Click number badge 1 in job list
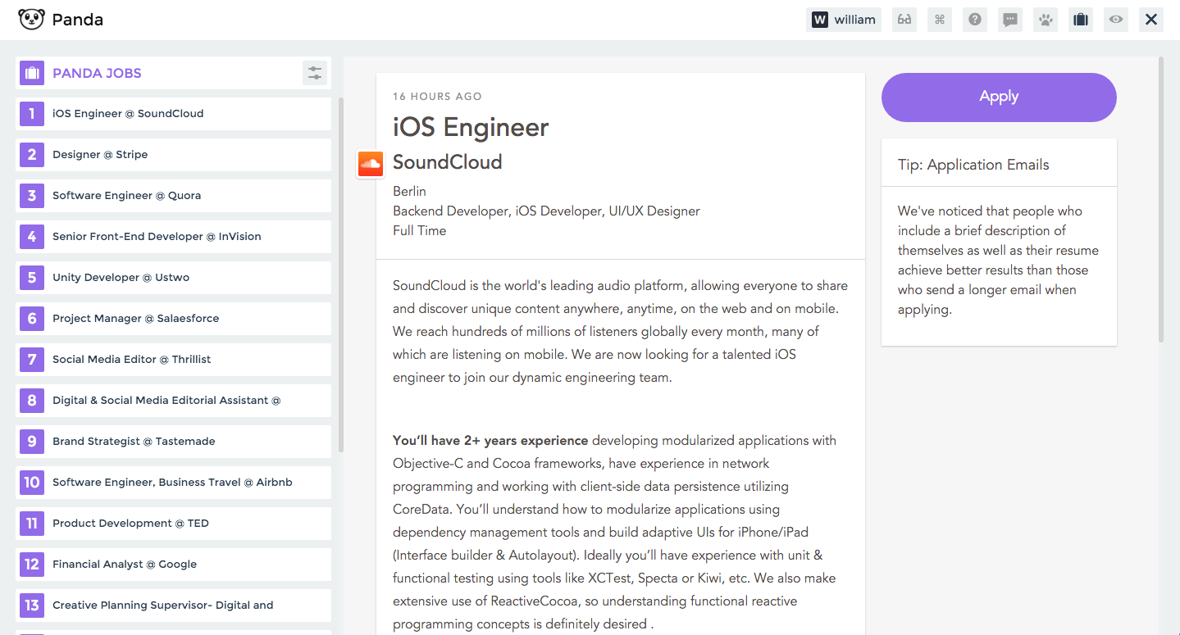The height and width of the screenshot is (635, 1180). point(32,114)
